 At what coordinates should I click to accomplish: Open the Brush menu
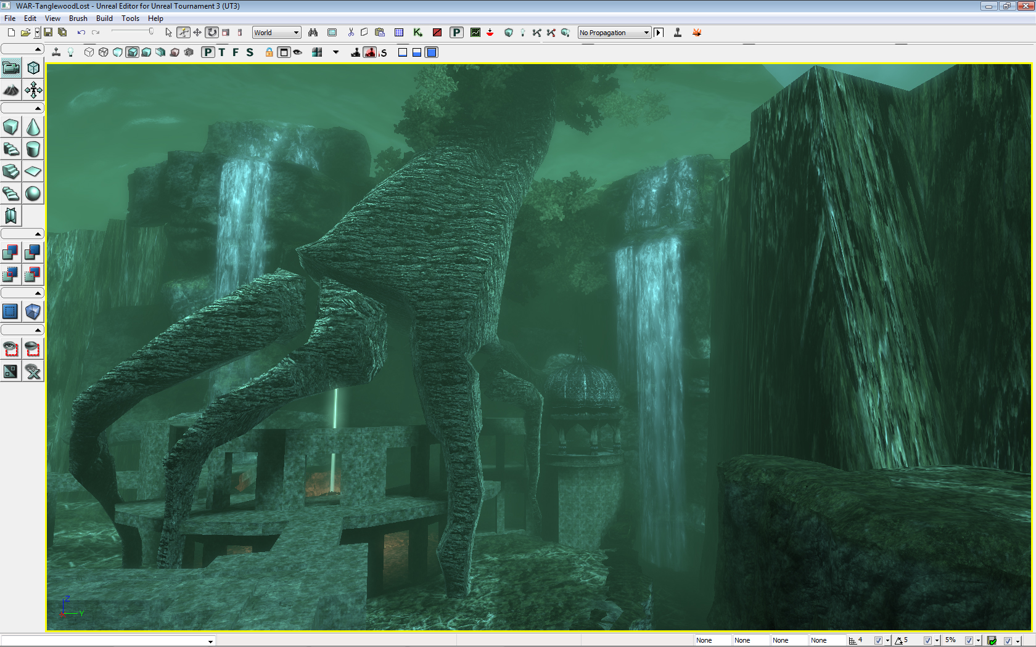[x=78, y=18]
